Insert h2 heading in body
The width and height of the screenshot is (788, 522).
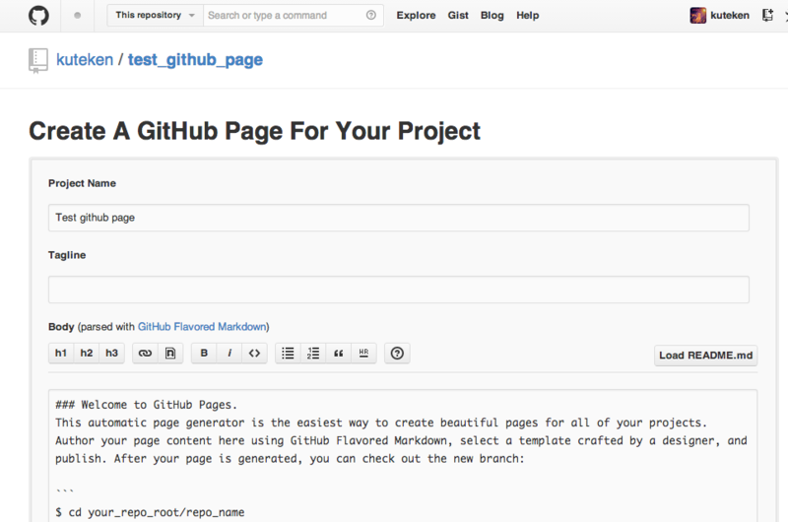tap(87, 354)
